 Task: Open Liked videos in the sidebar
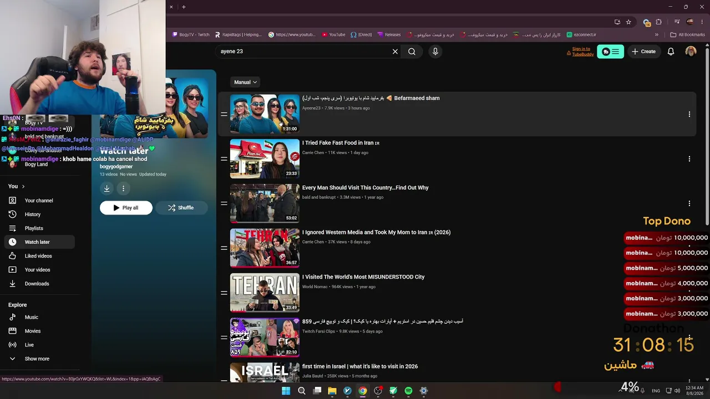pos(39,256)
